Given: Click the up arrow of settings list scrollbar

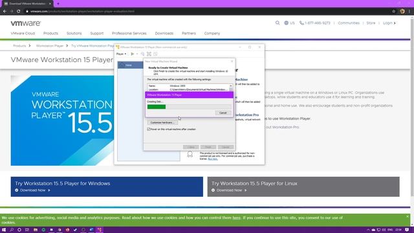Looking at the screenshot, I should coord(231,86).
